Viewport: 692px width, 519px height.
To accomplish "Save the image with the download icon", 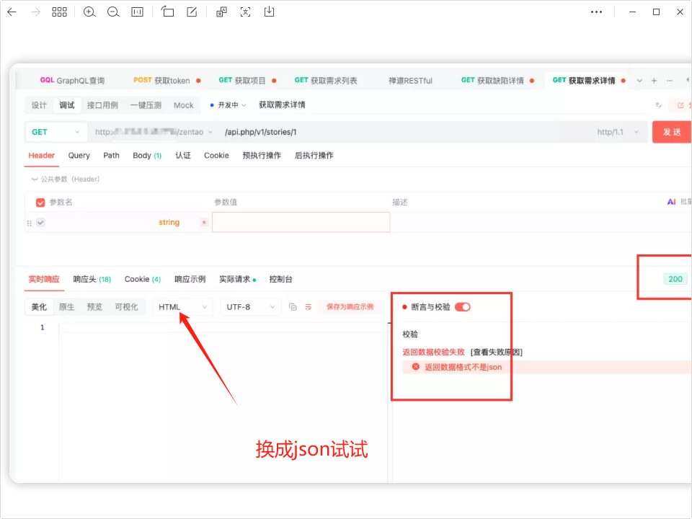I will 269,12.
